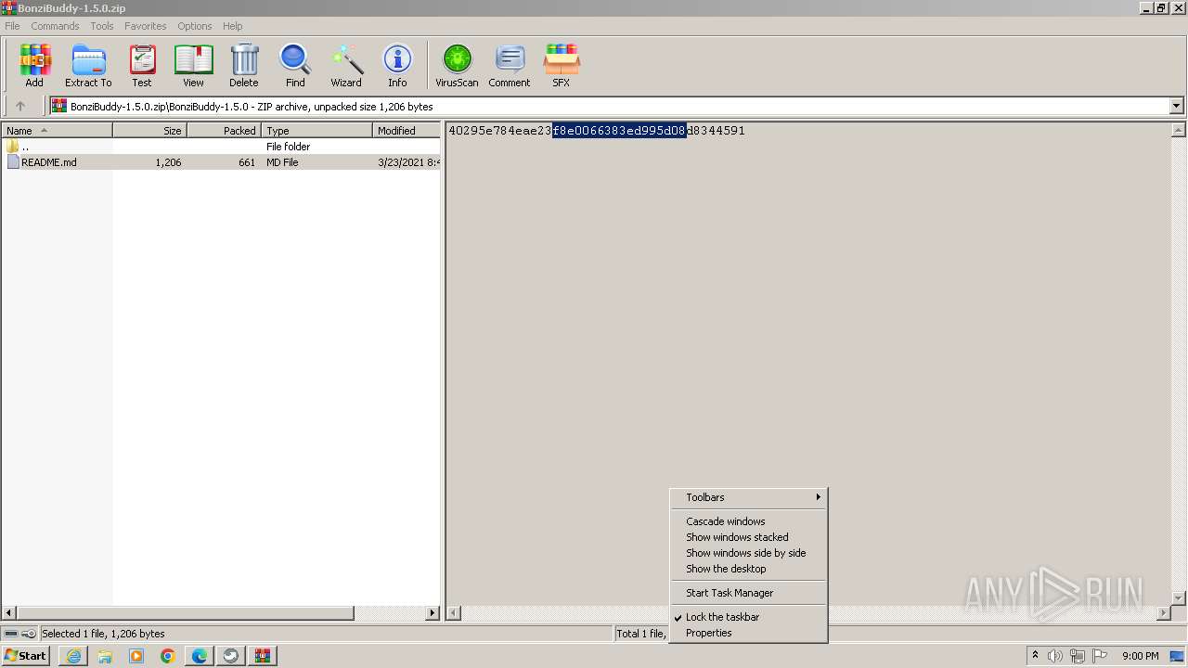Open Windows Media Player taskbar icon
Viewport: 1188px width, 668px height.
point(136,656)
